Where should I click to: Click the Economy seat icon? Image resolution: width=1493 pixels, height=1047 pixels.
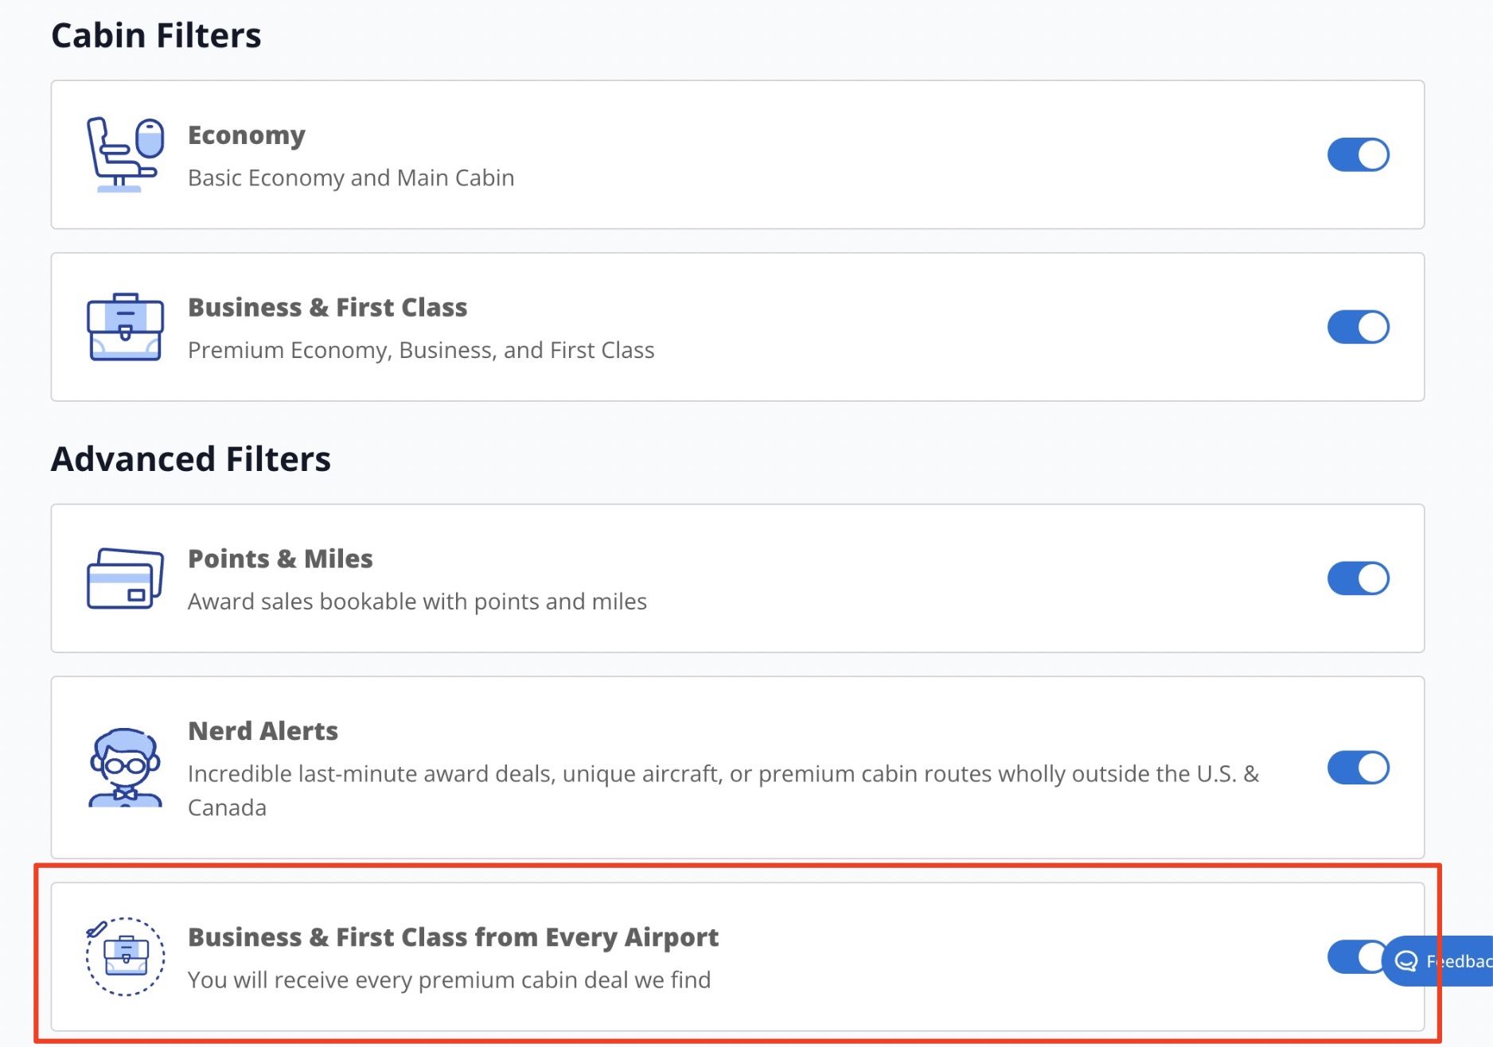click(x=123, y=154)
